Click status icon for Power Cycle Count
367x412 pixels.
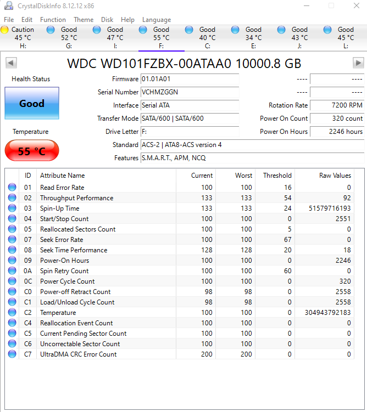point(12,281)
